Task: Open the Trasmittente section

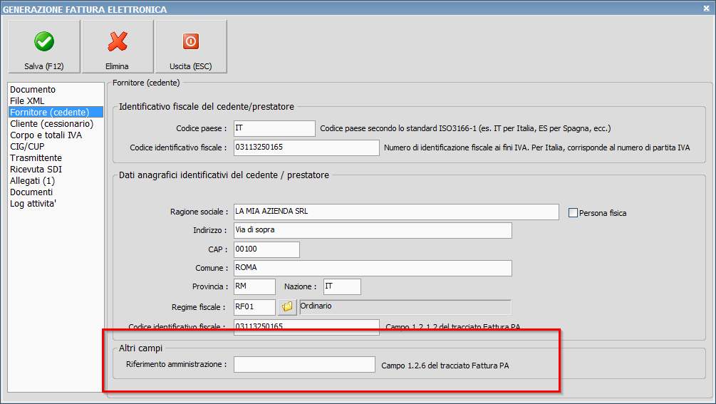Action: click(x=36, y=158)
